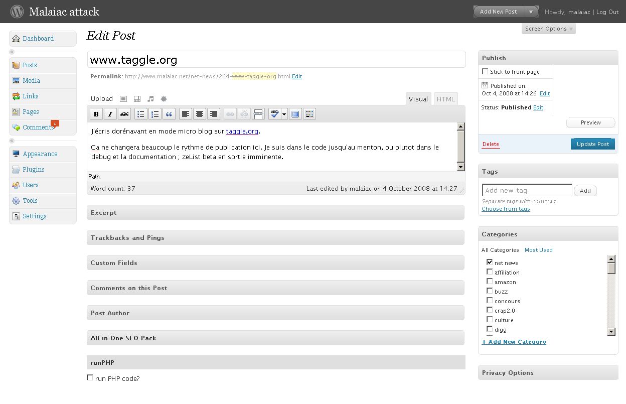Check the crap2.0 category
Image resolution: width=626 pixels, height=404 pixels.
[490, 310]
